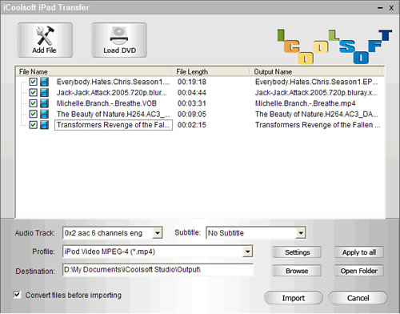Click the 00:19:18 file length cell
The height and width of the screenshot is (314, 400).
click(x=192, y=82)
